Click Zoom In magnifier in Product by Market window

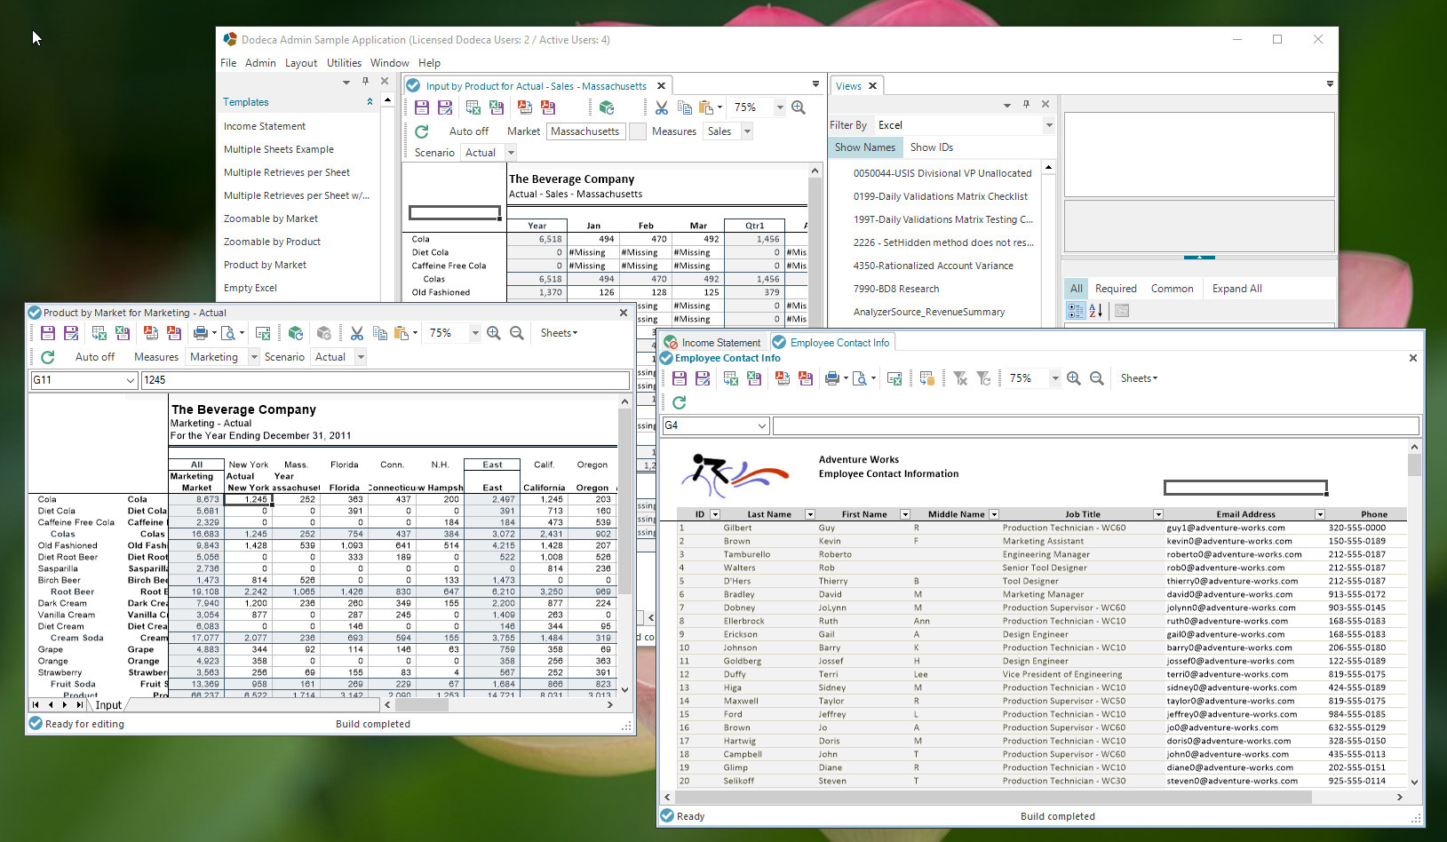(x=494, y=333)
